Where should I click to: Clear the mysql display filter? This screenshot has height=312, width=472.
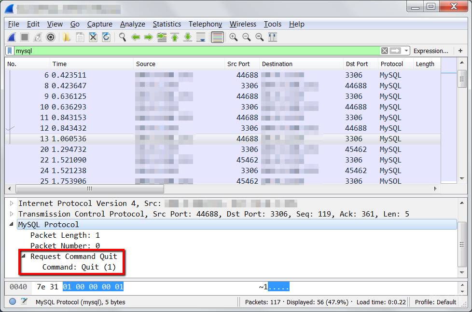coord(384,51)
